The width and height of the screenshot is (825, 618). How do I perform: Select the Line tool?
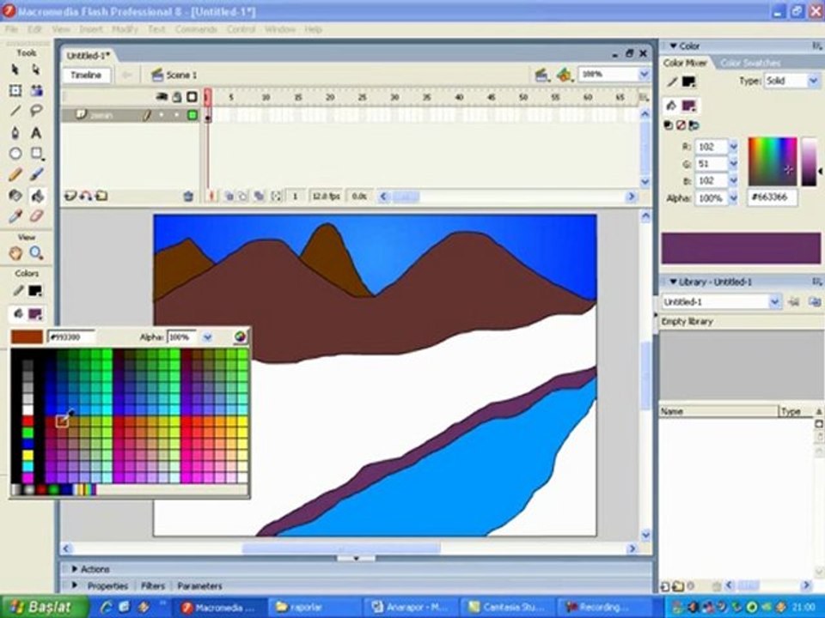click(15, 111)
